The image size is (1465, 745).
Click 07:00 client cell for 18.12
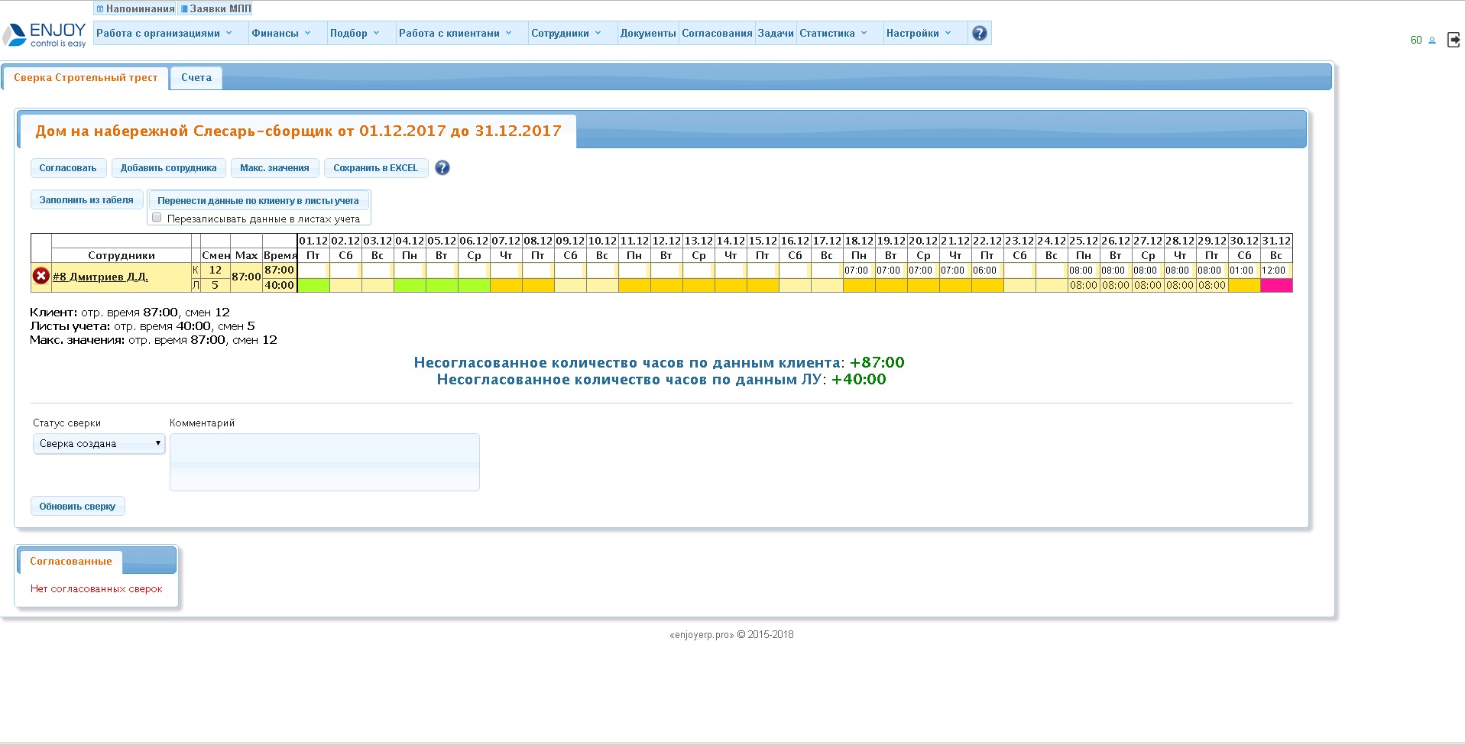point(859,270)
